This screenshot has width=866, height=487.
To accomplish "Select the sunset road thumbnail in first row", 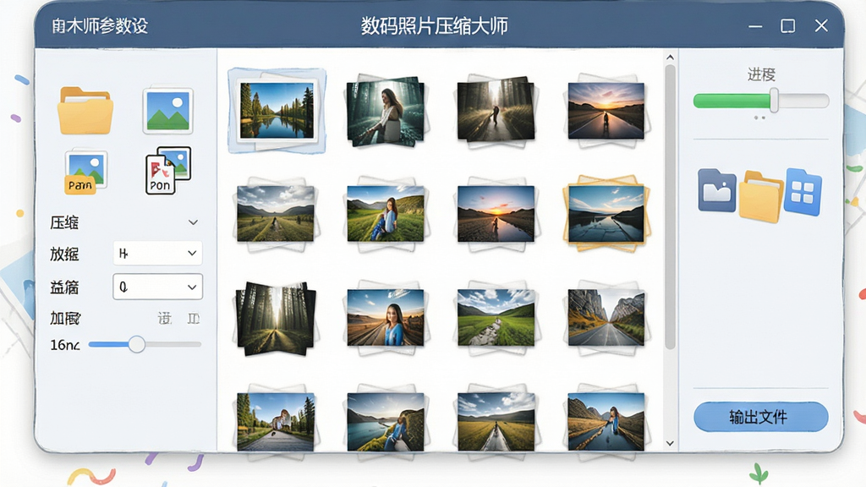I will pos(606,111).
